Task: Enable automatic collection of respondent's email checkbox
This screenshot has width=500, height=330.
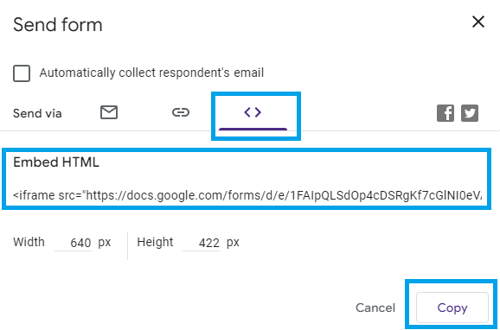Action: [x=22, y=73]
